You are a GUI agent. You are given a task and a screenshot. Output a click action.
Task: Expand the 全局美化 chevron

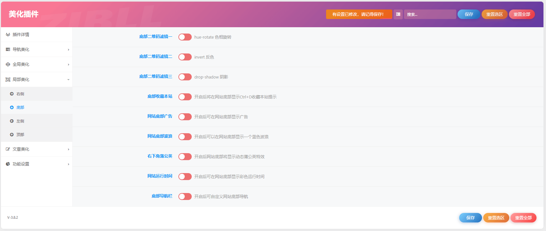(x=68, y=65)
